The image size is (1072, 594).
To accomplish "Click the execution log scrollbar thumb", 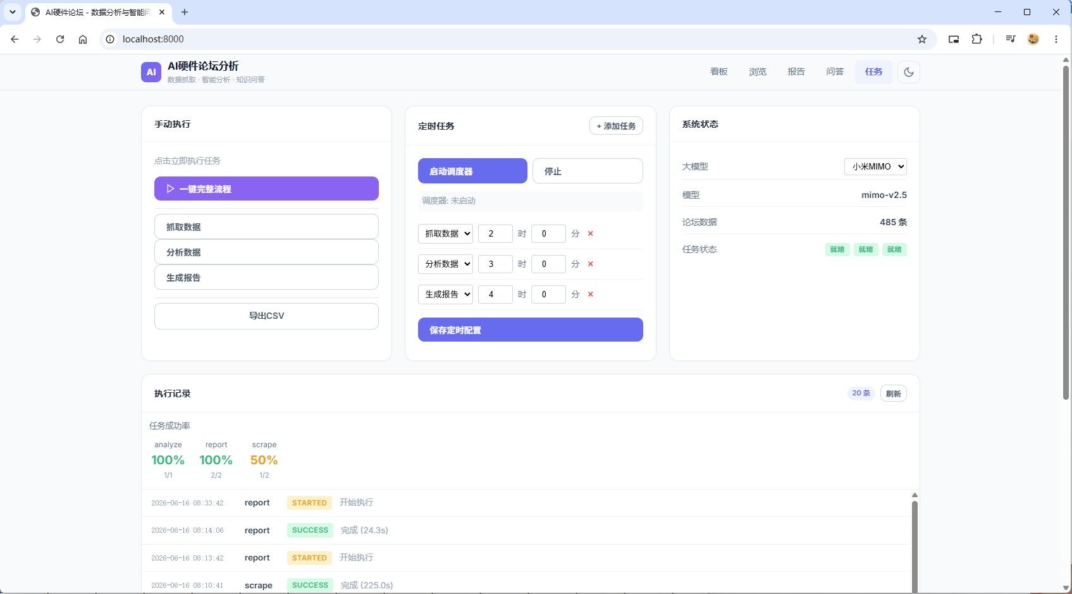I will (x=915, y=546).
